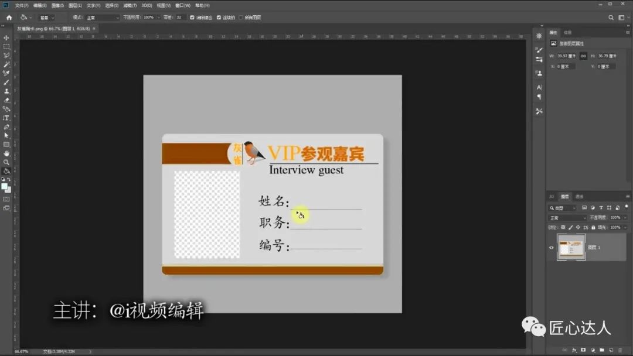Viewport: 633px width, 356px height.
Task: Click the tolerance value field
Action: 180,18
